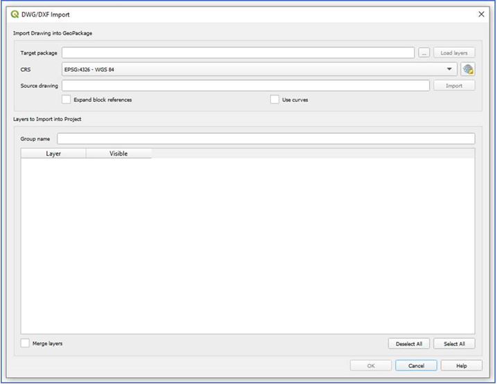Open the CRS selector globe icon
The height and width of the screenshot is (384, 497).
[x=468, y=69]
